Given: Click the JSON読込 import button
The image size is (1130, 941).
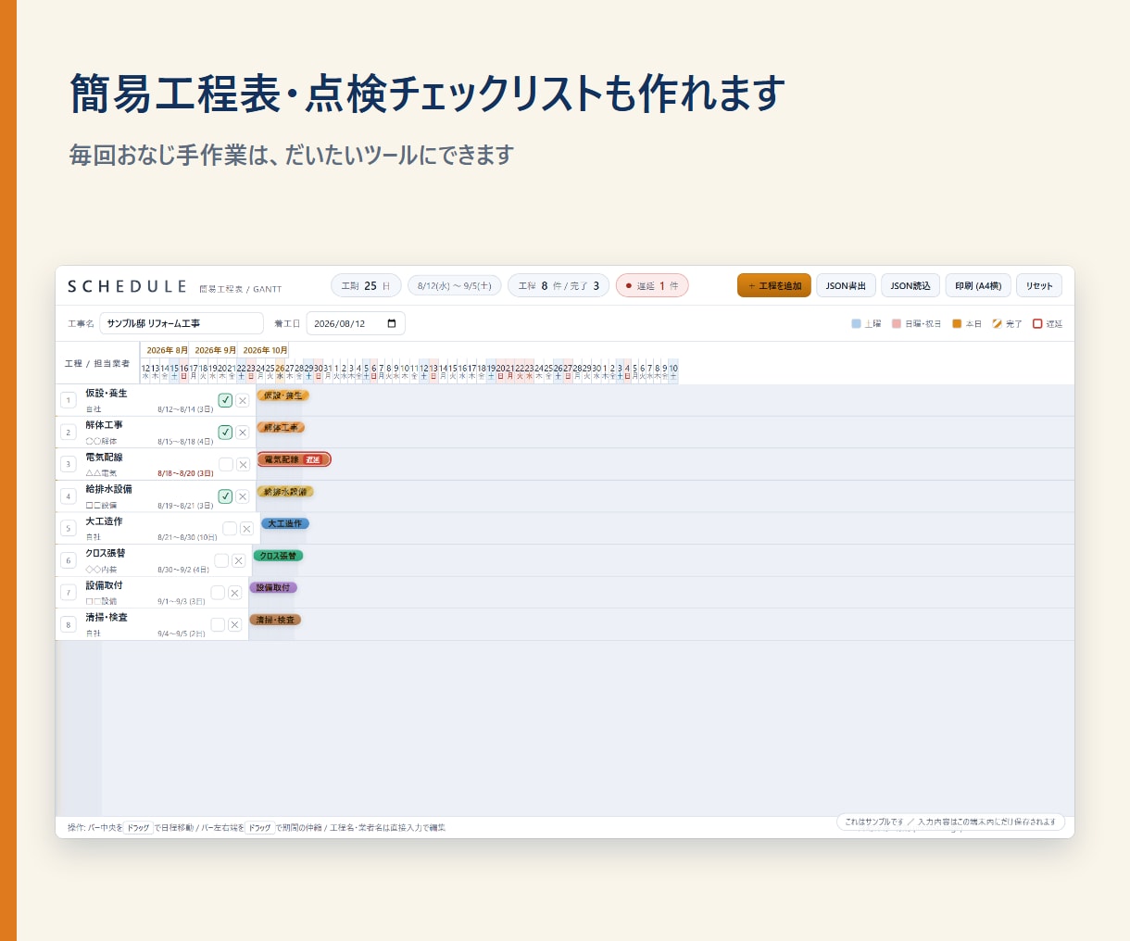Looking at the screenshot, I should click(x=910, y=285).
